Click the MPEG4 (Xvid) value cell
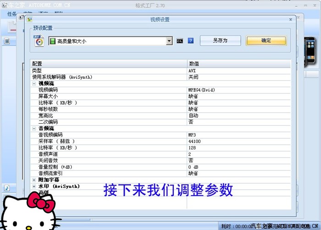The width and height of the screenshot is (321, 230). tap(239, 90)
